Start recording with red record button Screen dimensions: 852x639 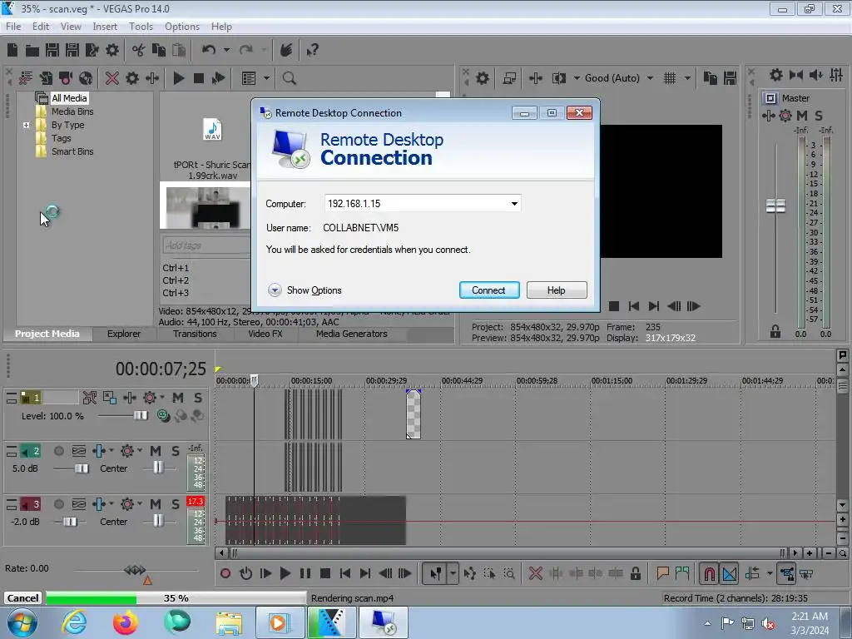[x=225, y=573]
